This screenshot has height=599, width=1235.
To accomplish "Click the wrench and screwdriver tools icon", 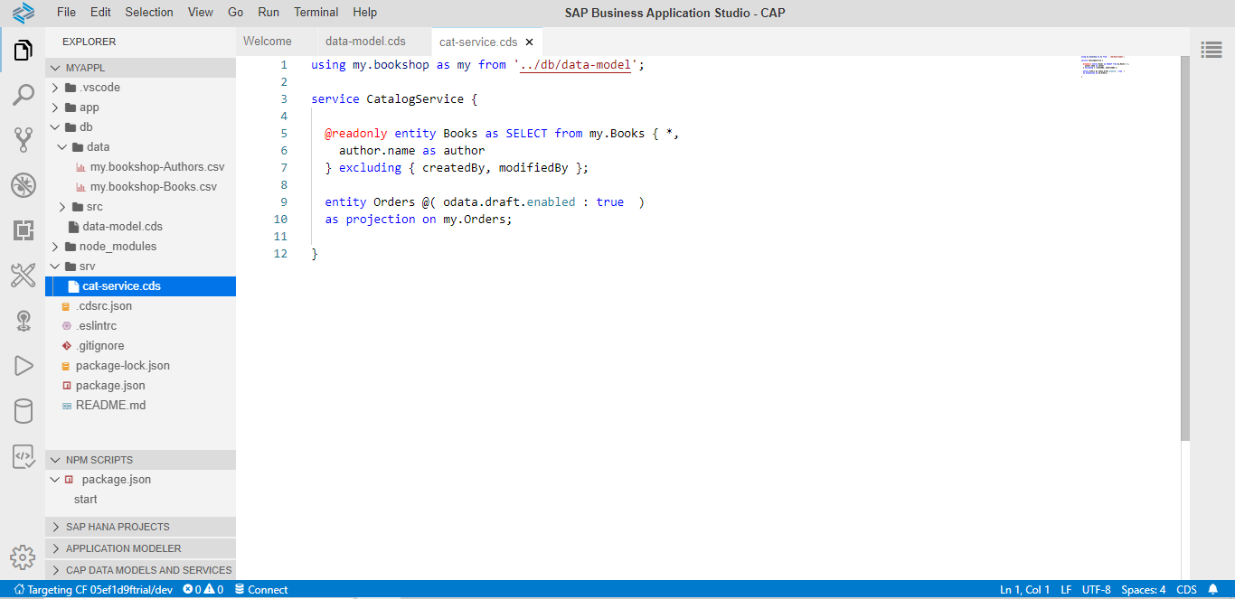I will coord(23,276).
